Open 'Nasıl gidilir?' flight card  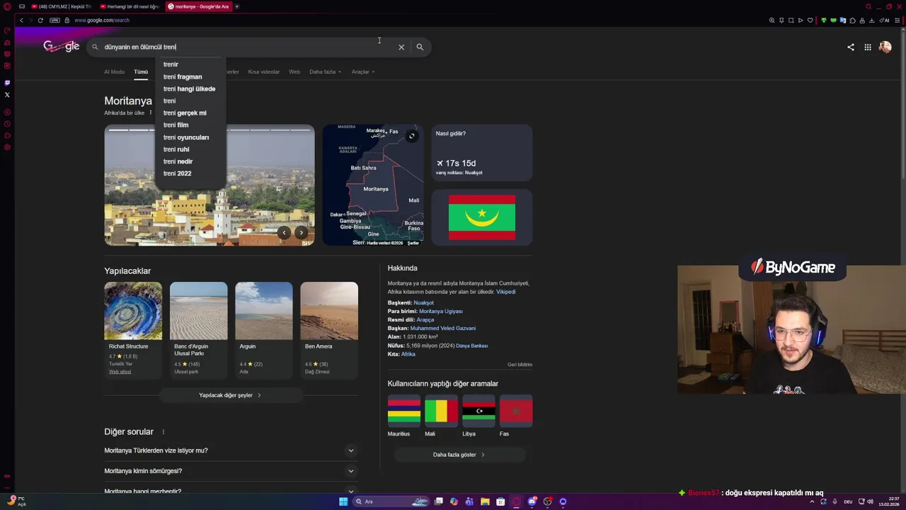pos(482,152)
